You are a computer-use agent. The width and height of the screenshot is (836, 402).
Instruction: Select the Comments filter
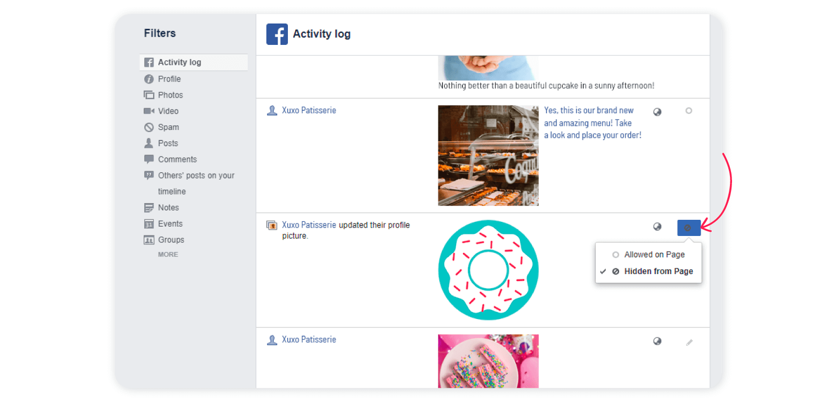coord(177,160)
